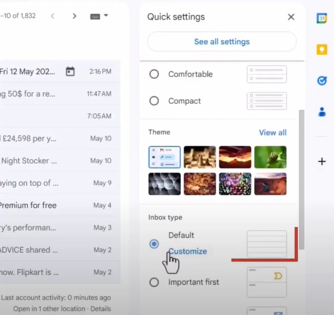Open the email mentioning £24,598 per y...
This screenshot has width=334, height=315.
click(60, 138)
